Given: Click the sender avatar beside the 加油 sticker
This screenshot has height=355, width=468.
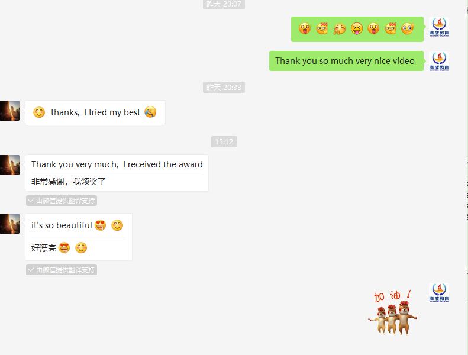Looking at the screenshot, I should pyautogui.click(x=439, y=293).
